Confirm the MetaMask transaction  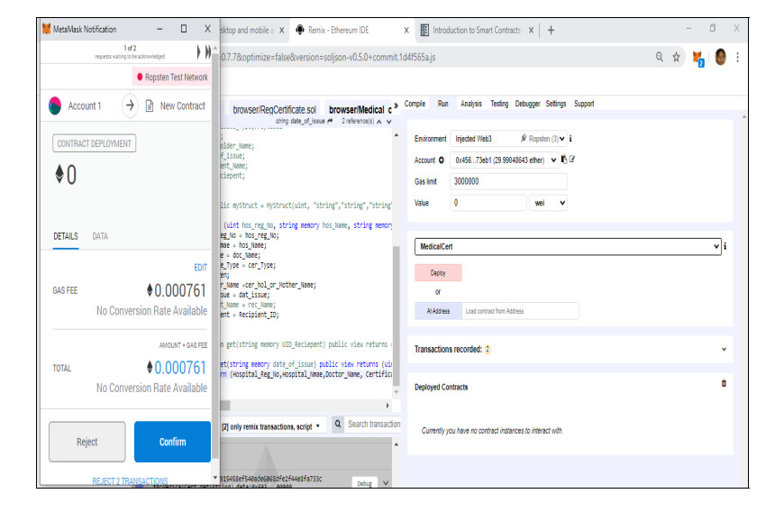172,442
